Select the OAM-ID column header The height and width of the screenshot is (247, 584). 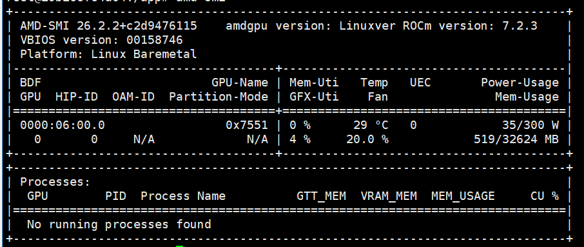pyautogui.click(x=133, y=97)
